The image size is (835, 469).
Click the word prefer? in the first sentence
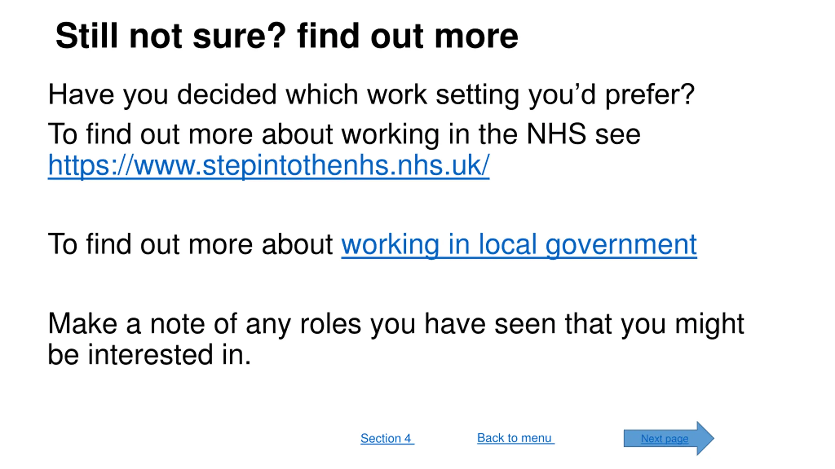click(x=650, y=95)
